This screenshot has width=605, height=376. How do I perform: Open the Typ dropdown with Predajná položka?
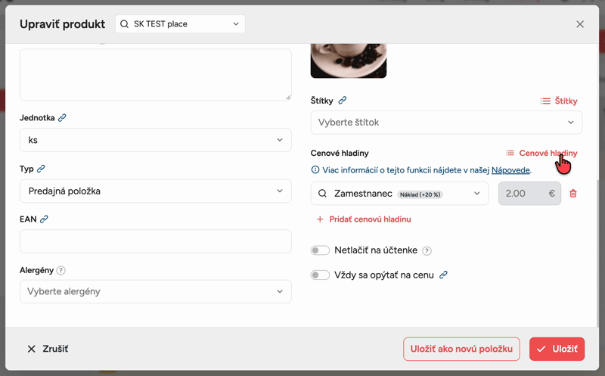pyautogui.click(x=156, y=191)
